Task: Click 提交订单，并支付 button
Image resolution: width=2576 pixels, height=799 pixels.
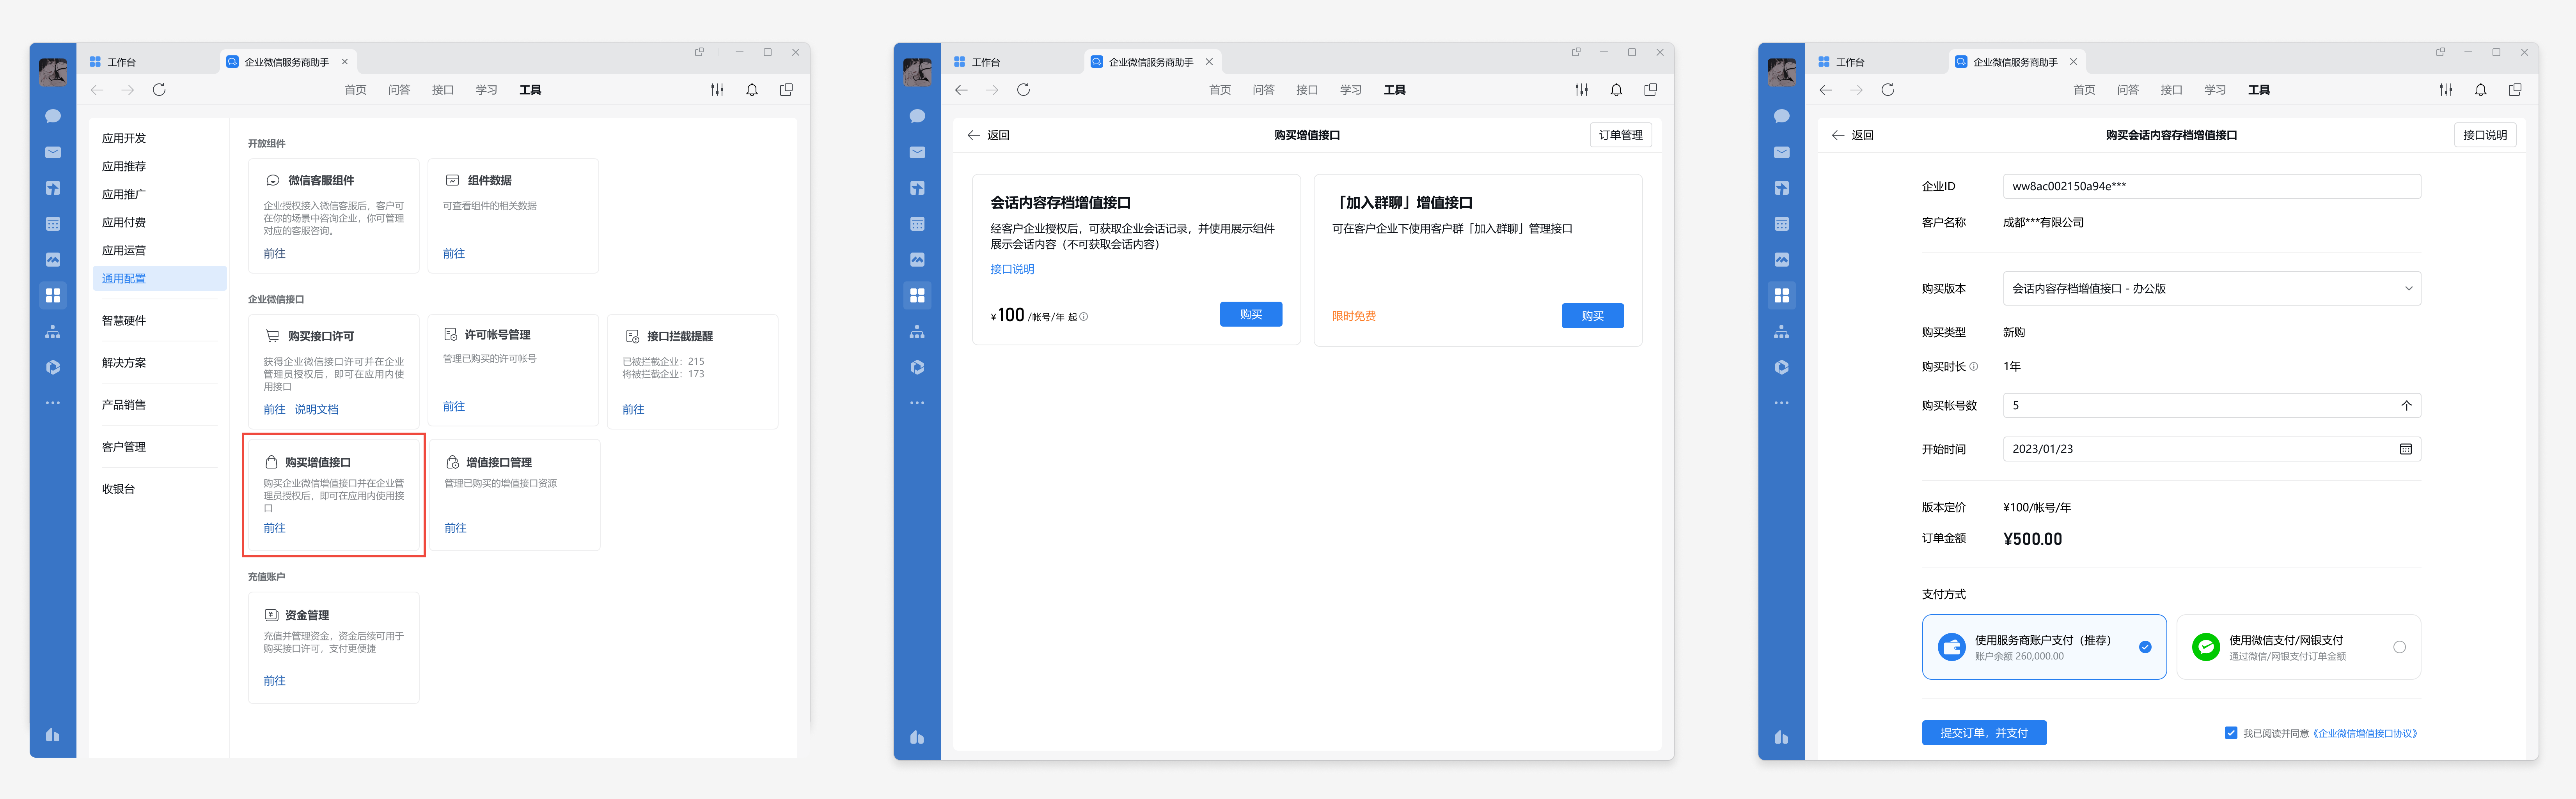Action: pos(1983,733)
